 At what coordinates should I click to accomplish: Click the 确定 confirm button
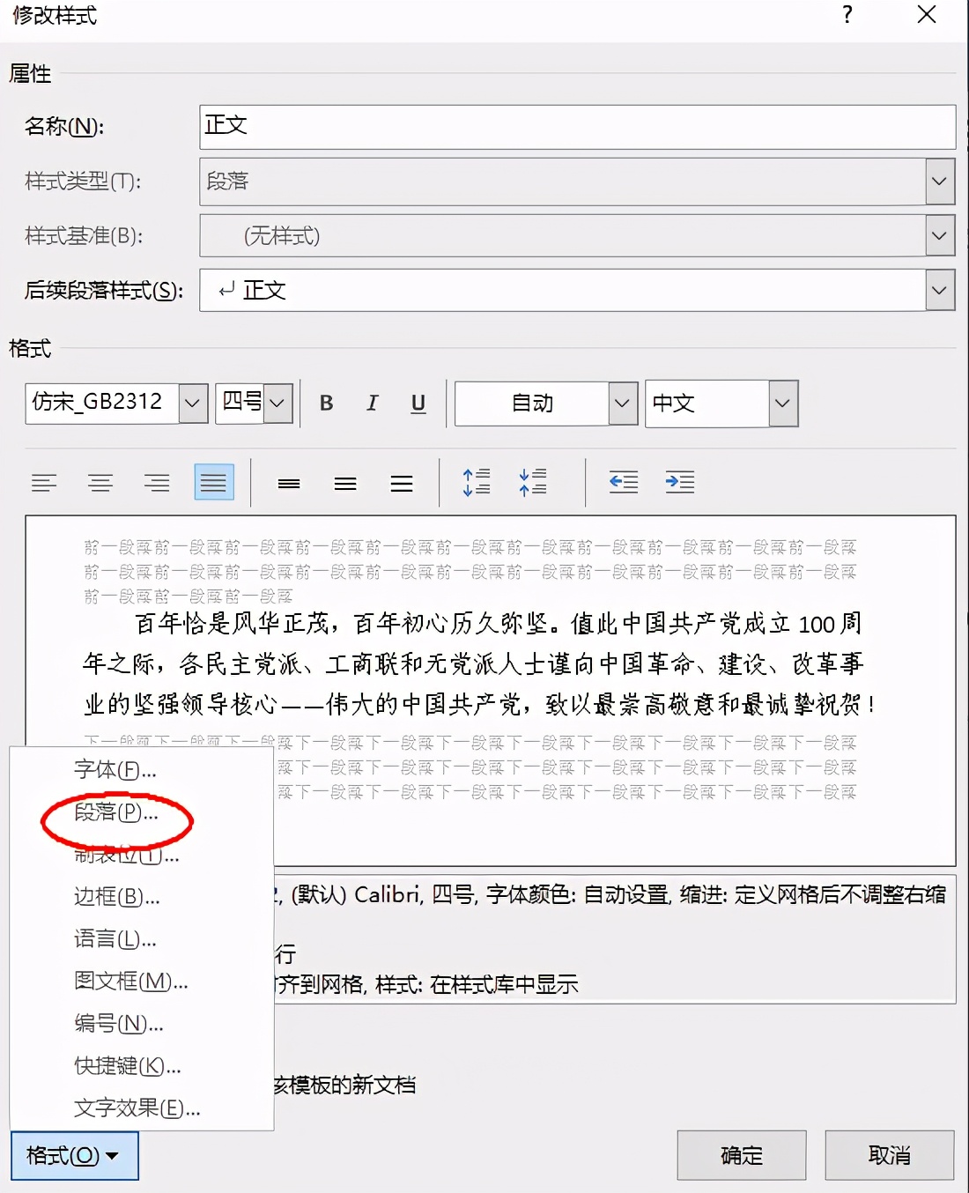741,1155
